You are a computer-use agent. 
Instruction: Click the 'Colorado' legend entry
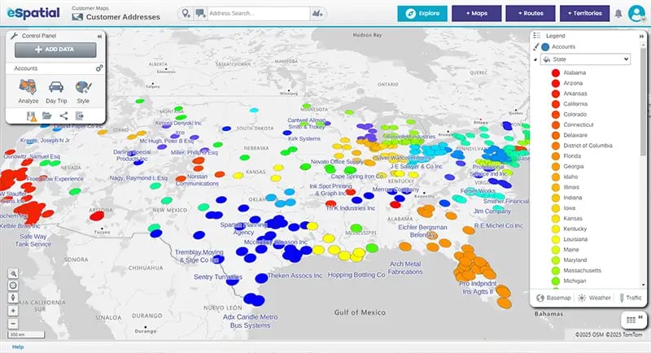575,114
